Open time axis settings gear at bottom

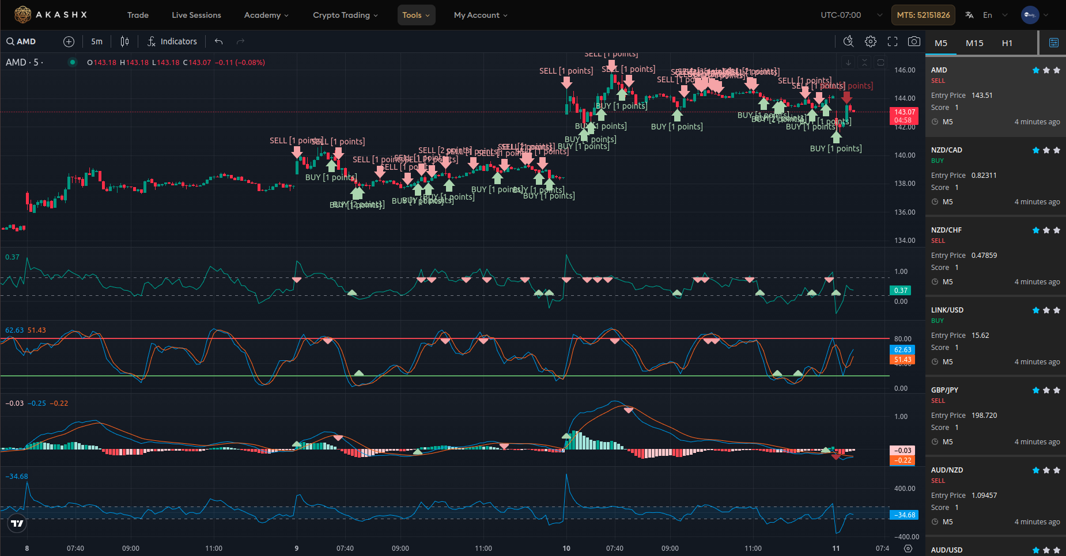pyautogui.click(x=908, y=549)
